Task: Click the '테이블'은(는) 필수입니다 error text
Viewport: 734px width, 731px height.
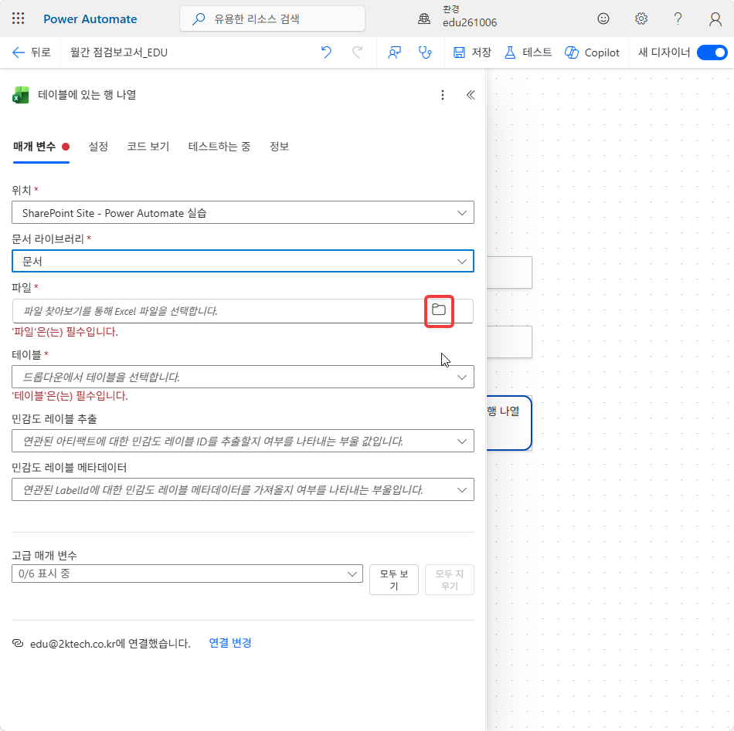Action: coord(70,396)
